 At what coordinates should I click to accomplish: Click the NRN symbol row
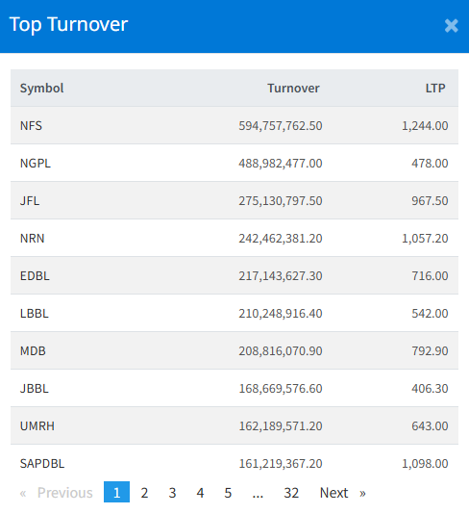tap(234, 238)
